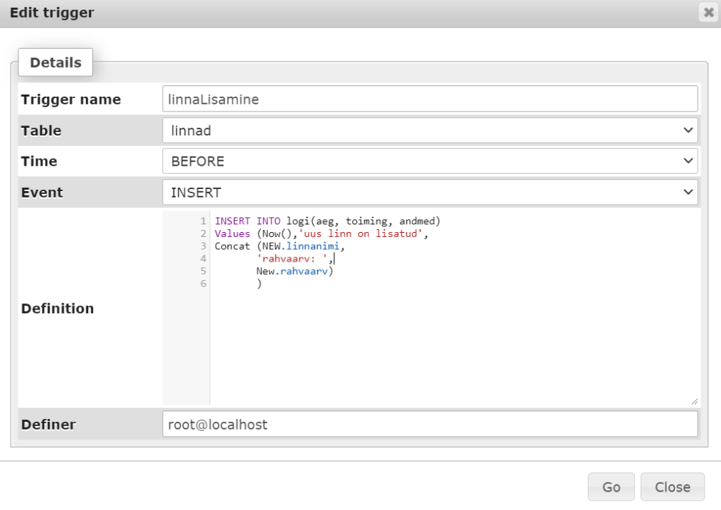Viewport: 721px width, 510px height.
Task: Click the closing parenthesis on line 6
Action: (259, 284)
